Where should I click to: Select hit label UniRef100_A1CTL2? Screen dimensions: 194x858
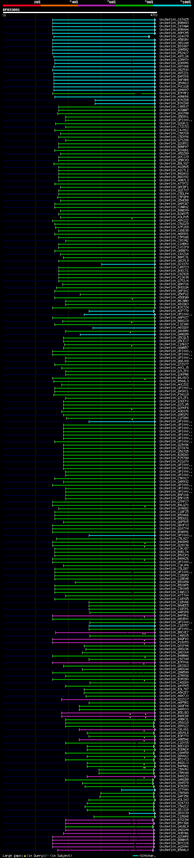point(174,170)
